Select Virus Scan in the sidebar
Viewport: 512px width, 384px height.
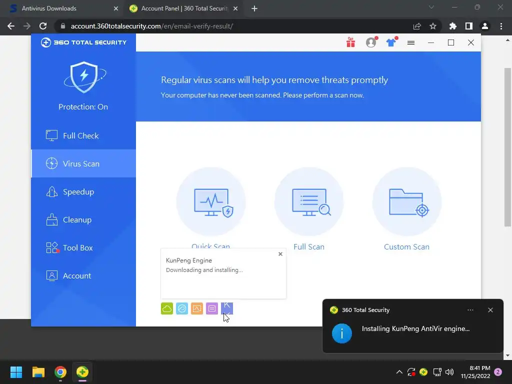83,163
